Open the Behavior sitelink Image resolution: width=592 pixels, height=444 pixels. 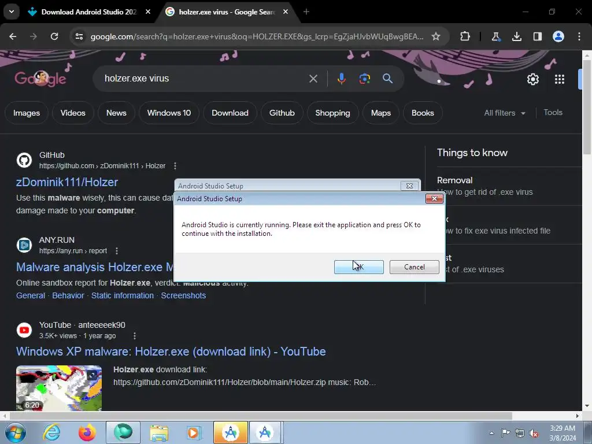[68, 295]
